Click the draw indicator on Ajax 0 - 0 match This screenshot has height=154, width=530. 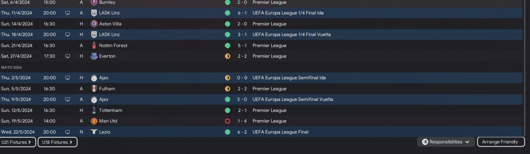227,78
